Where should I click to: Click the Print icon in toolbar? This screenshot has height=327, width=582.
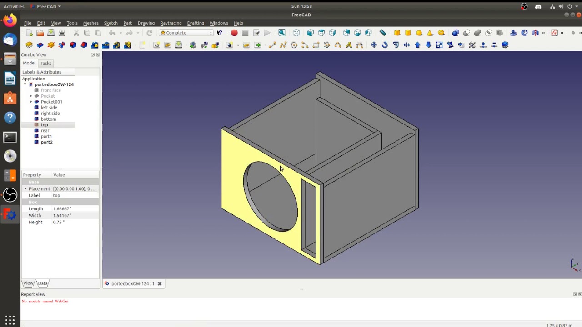(x=62, y=33)
